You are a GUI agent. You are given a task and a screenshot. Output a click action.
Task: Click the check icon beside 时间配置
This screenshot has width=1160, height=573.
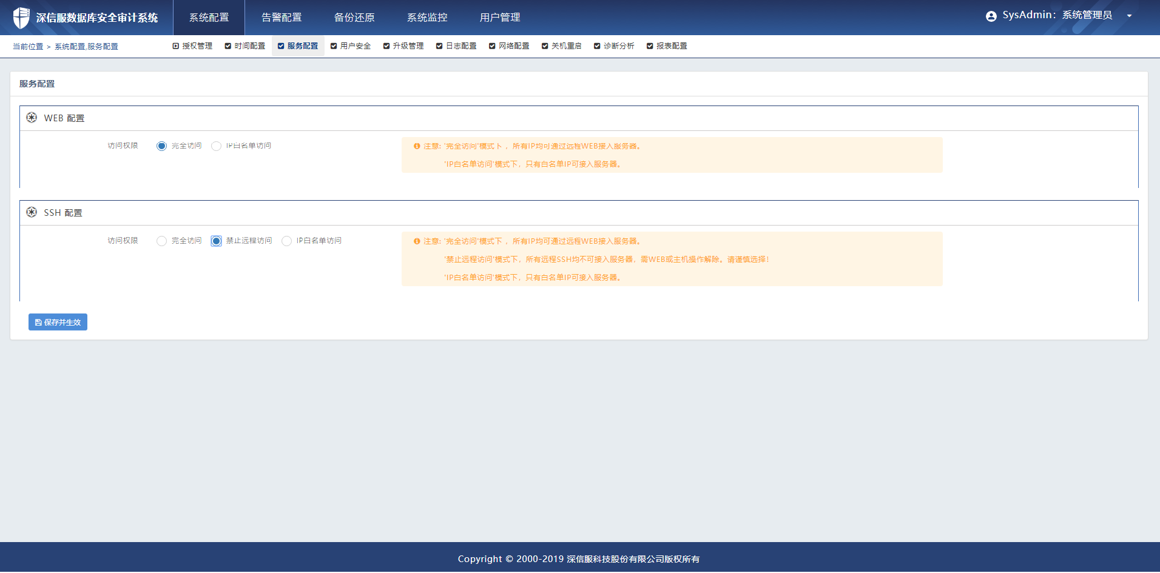(x=228, y=46)
